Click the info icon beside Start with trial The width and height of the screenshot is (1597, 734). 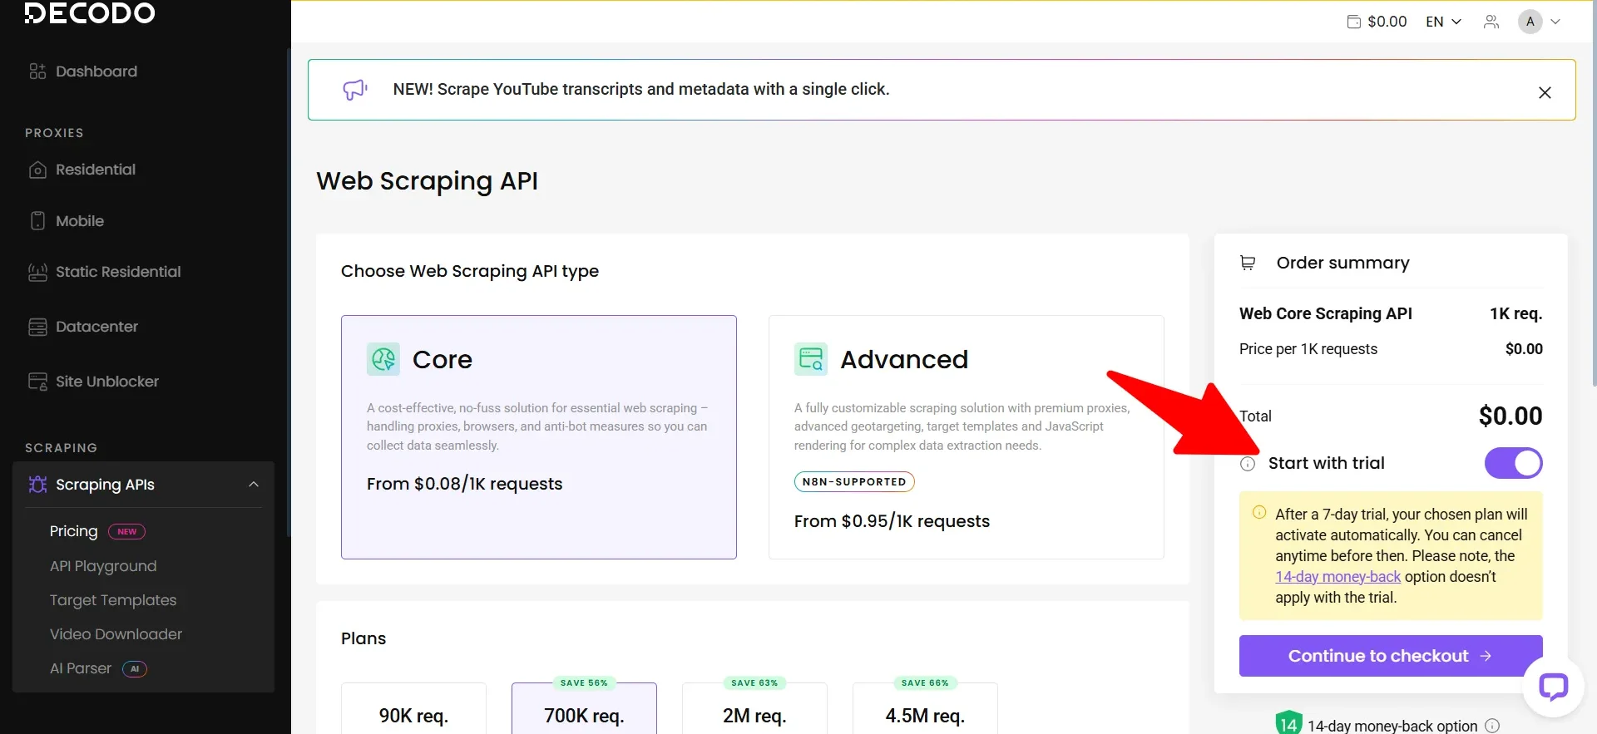pyautogui.click(x=1248, y=464)
